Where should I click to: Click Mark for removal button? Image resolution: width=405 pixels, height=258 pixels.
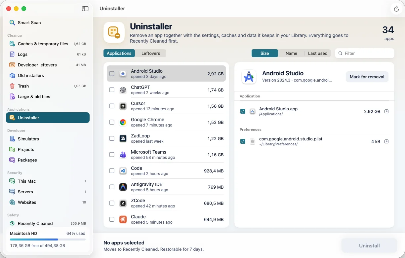(367, 77)
